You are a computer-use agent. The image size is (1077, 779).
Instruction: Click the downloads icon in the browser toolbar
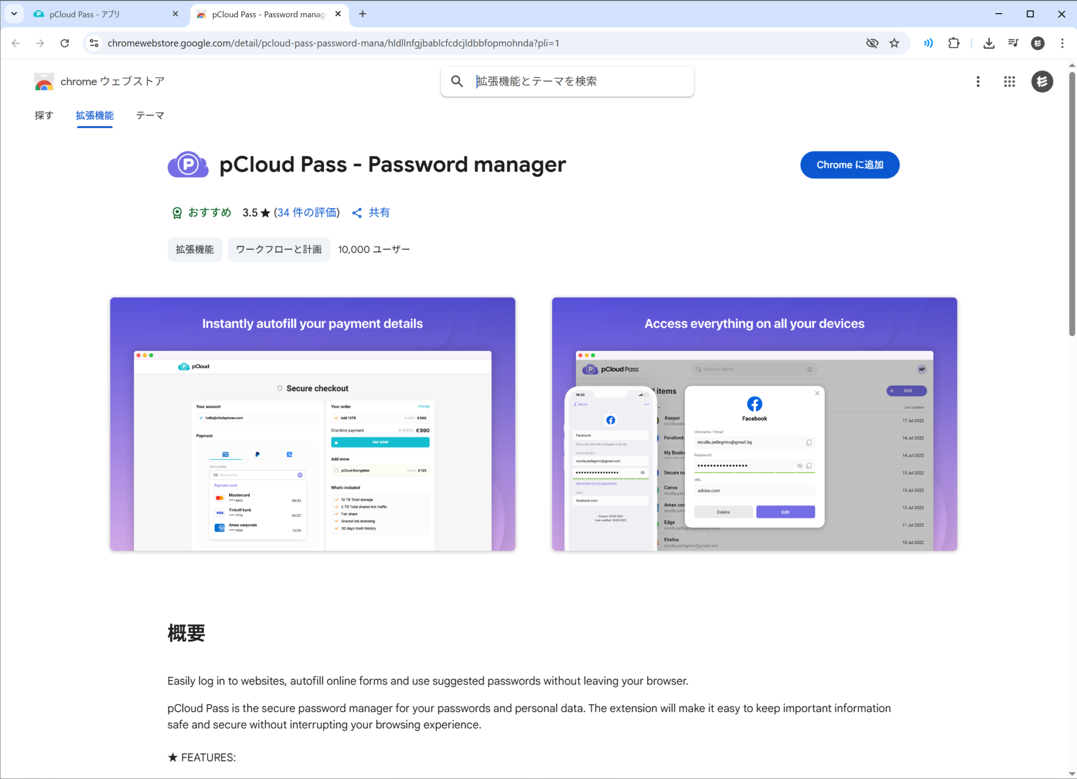pos(989,43)
